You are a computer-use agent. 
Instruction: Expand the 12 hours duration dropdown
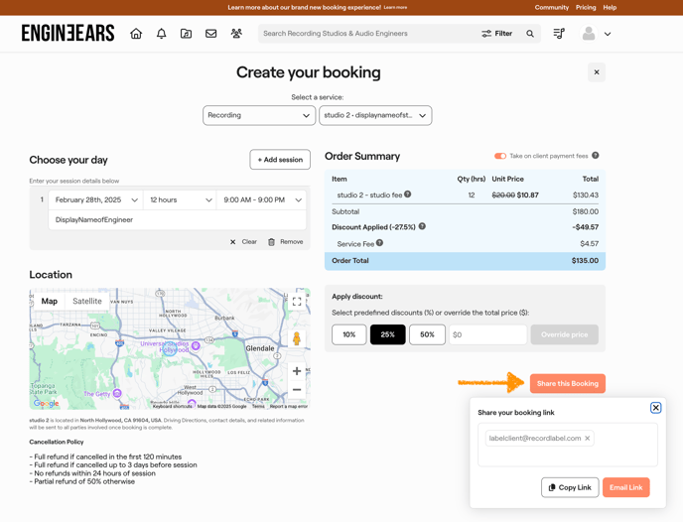(180, 199)
